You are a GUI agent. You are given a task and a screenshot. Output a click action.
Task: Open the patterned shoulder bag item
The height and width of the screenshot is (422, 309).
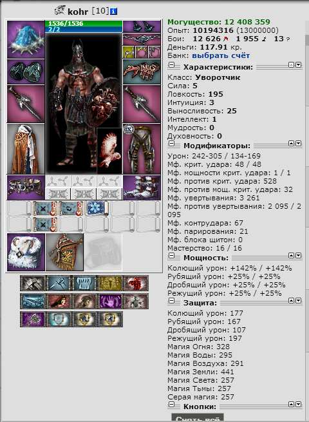(x=64, y=252)
